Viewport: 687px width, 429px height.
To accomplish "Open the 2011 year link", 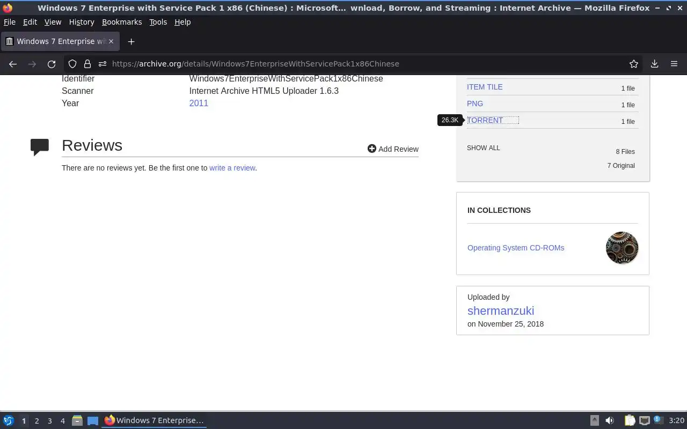I will pos(199,103).
